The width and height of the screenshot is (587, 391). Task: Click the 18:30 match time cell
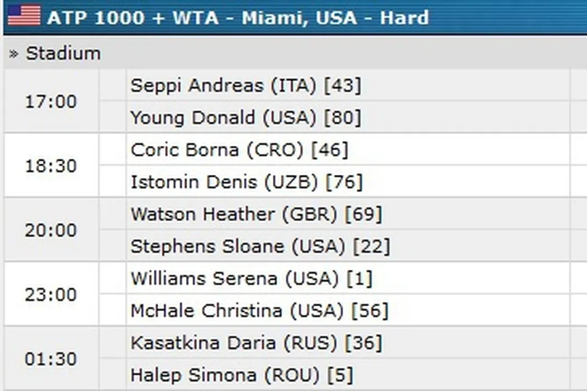[51, 166]
